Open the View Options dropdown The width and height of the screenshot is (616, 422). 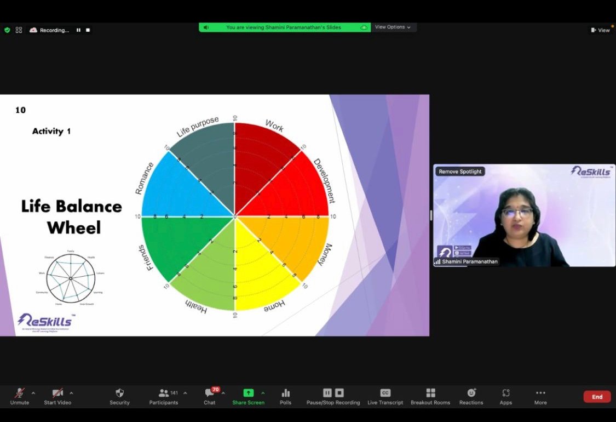click(393, 27)
